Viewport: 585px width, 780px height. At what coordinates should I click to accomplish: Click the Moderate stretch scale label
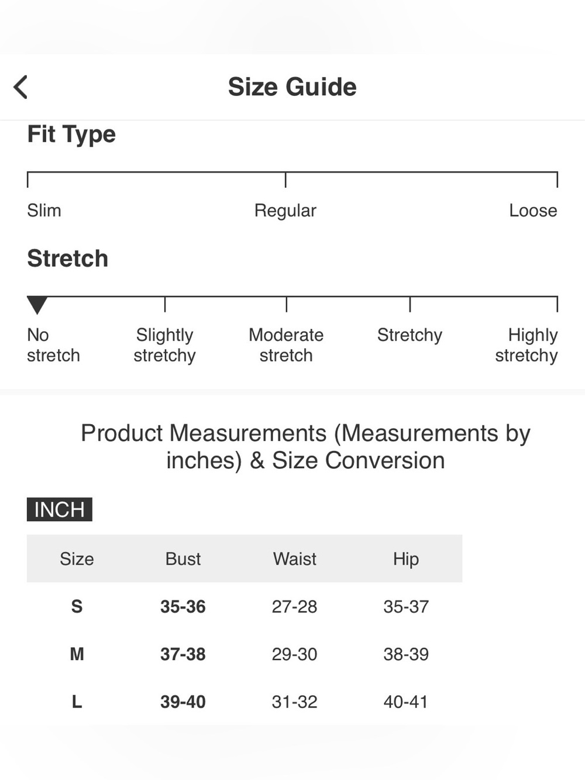[286, 345]
